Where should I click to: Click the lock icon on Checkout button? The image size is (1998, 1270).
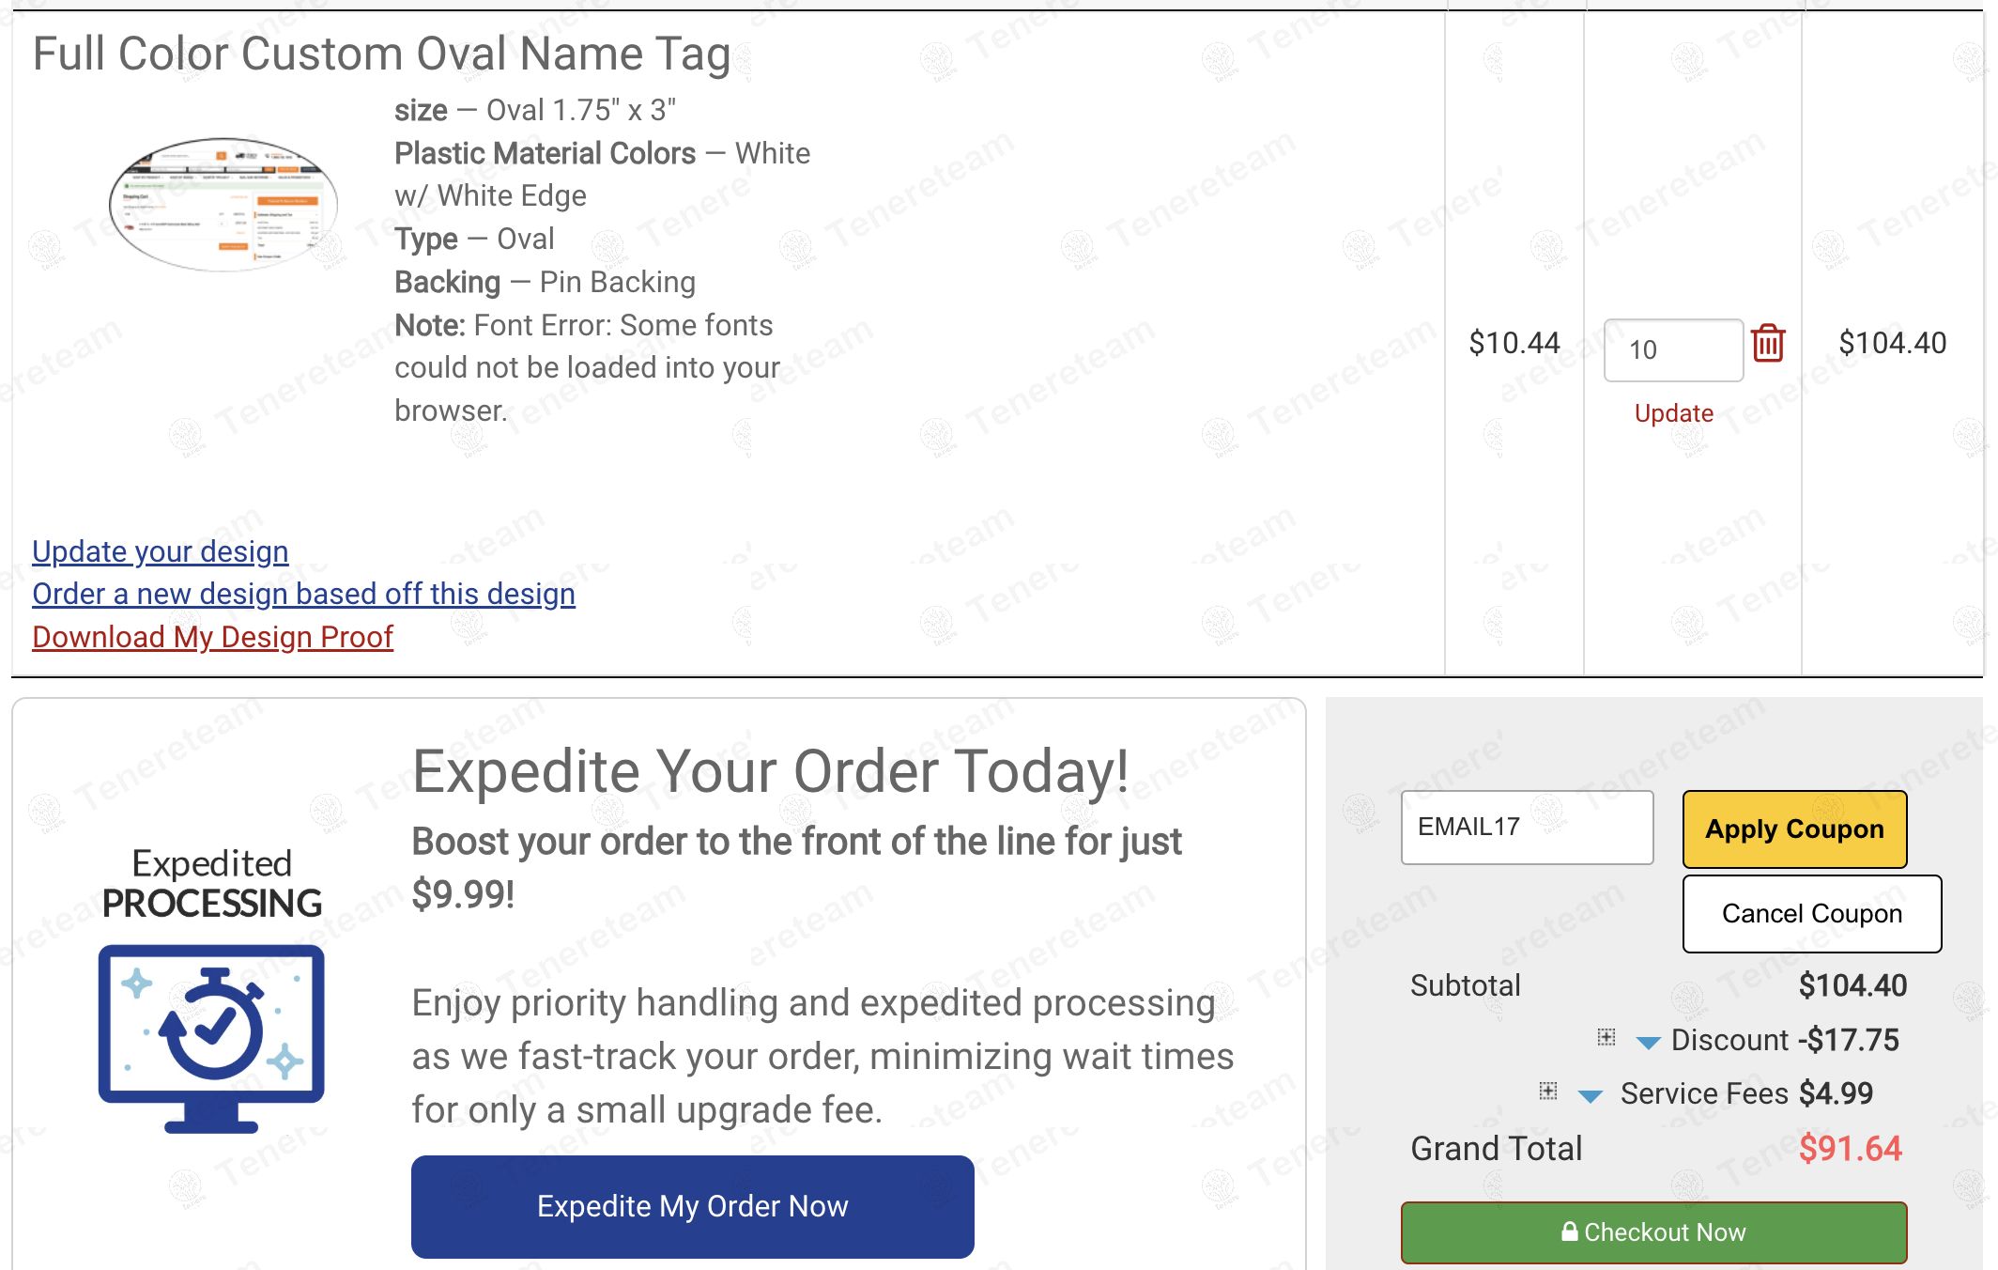[x=1569, y=1231]
